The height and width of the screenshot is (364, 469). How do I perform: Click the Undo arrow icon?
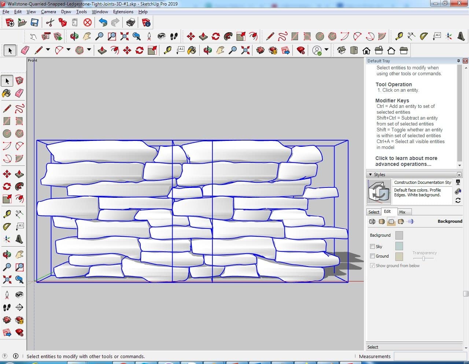tap(103, 23)
